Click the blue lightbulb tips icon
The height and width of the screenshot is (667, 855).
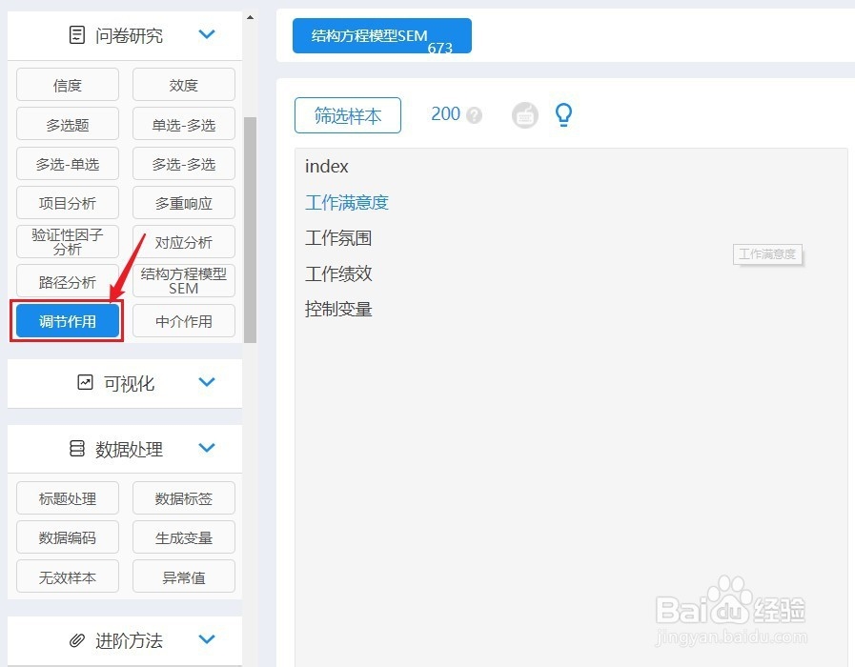tap(563, 115)
